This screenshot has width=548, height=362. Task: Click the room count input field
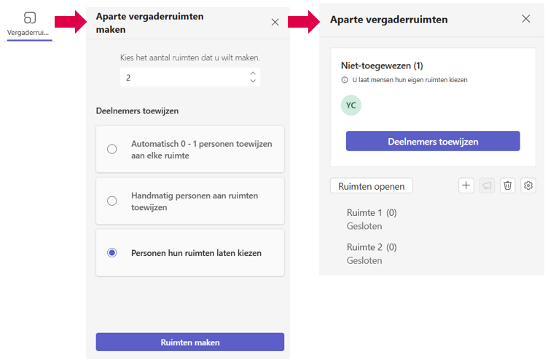(184, 77)
